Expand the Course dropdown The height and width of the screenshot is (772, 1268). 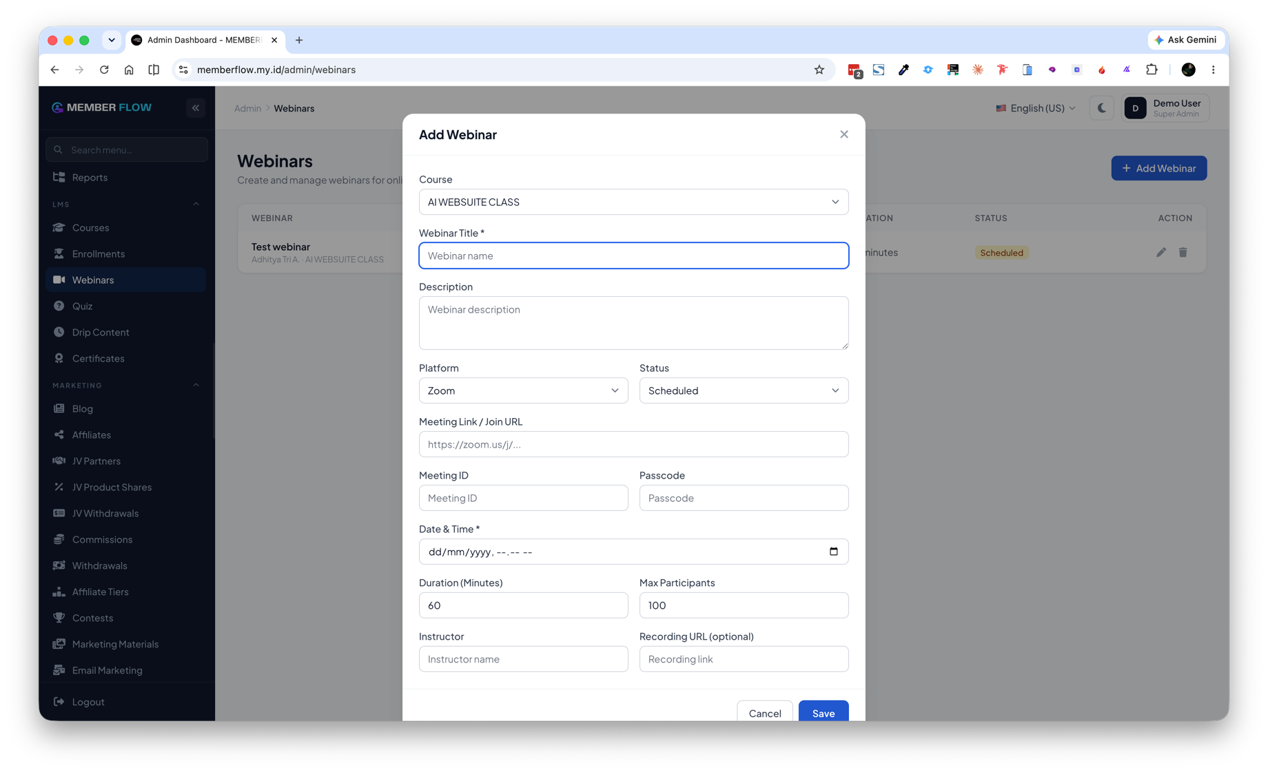tap(633, 202)
